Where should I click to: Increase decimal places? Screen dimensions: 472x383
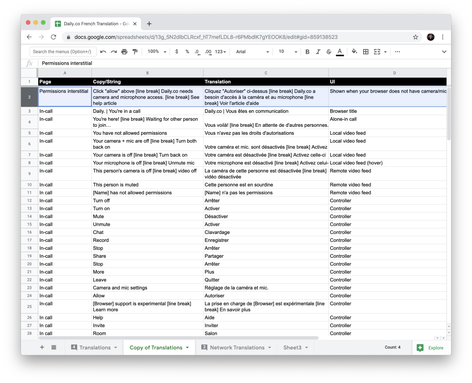[x=208, y=52]
